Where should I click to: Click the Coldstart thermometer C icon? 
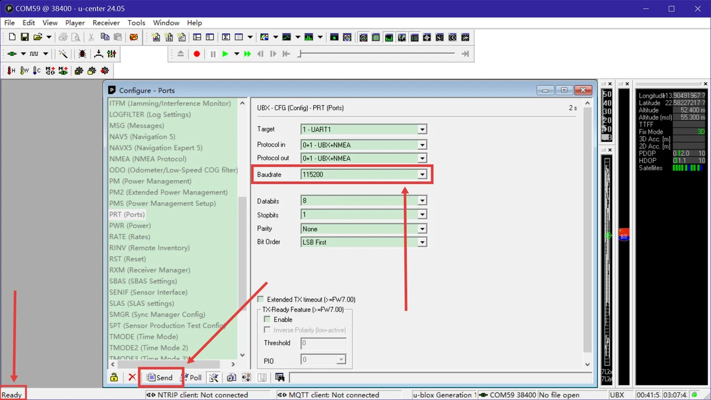click(x=37, y=70)
